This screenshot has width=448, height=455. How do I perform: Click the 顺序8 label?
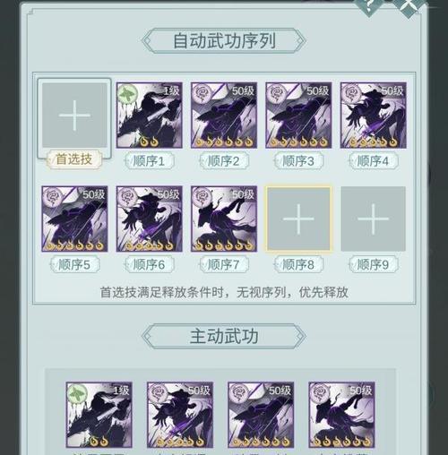pyautogui.click(x=298, y=264)
